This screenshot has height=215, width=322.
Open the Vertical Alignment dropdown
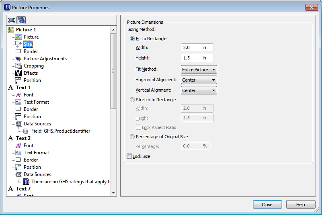[199, 90]
